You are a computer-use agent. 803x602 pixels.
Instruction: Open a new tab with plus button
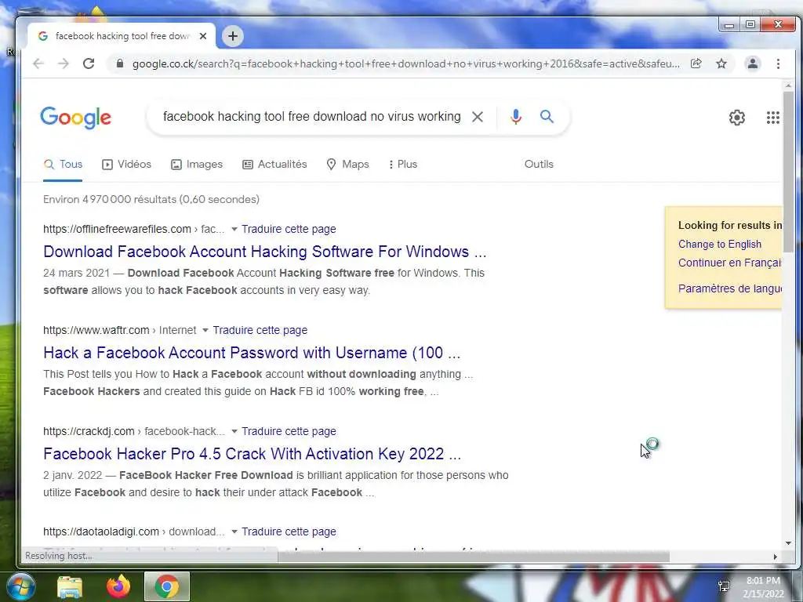point(232,36)
